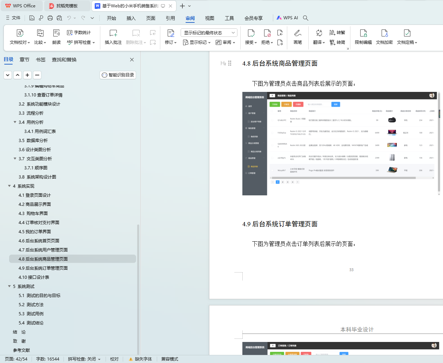Jump to 5.3 测试用例 in outline

31,314
